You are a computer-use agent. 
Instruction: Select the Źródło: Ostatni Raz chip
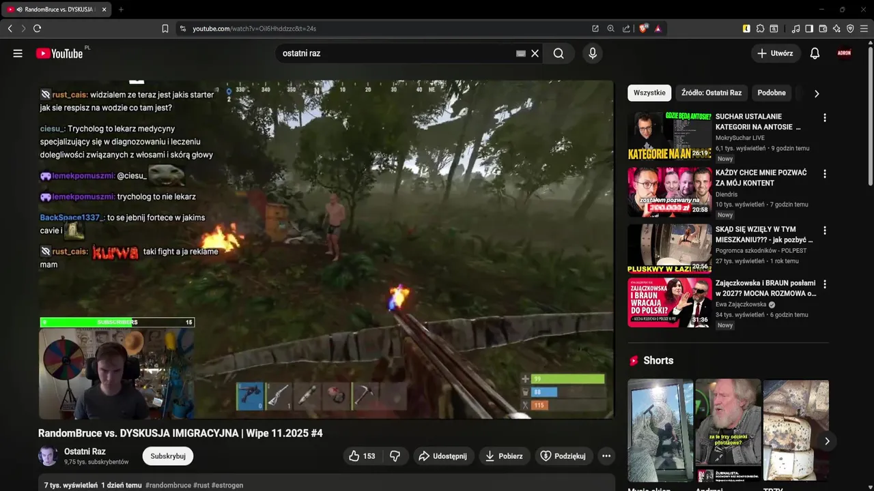[711, 93]
